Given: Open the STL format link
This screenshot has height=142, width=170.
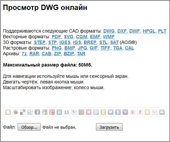Looking at the screenshot, I should [x=103, y=42].
